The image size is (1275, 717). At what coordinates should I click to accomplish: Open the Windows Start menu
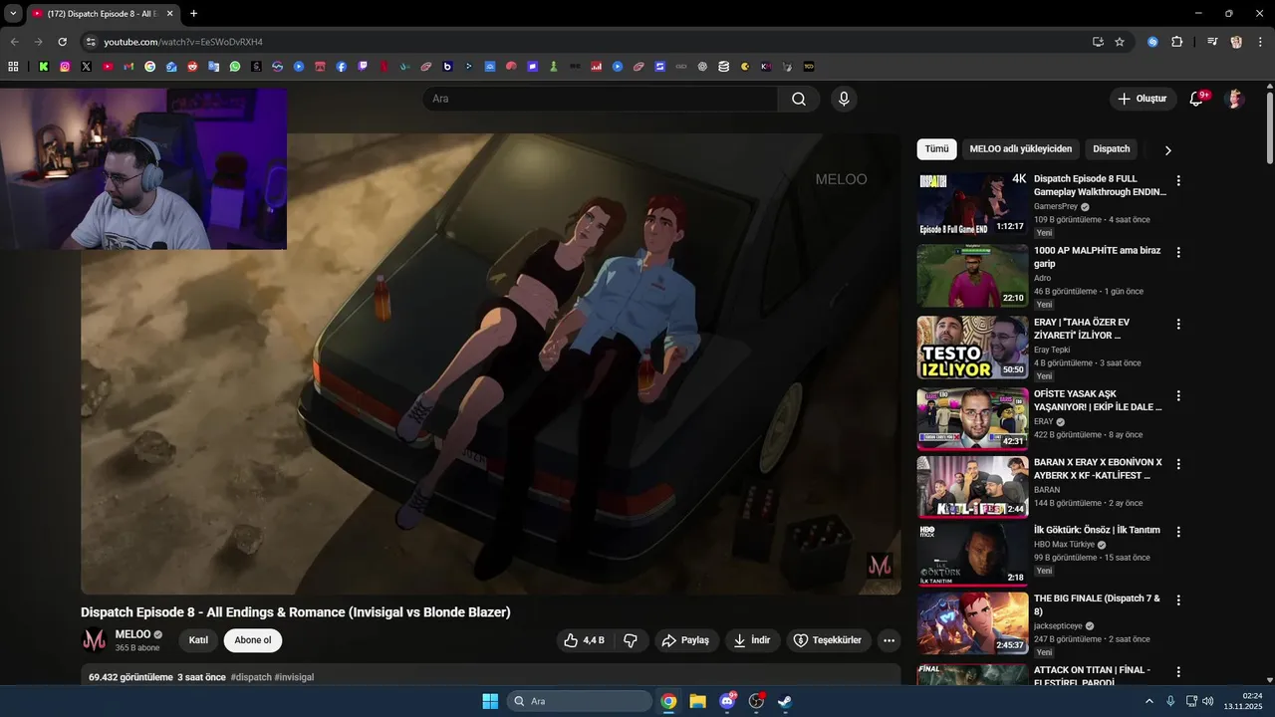(490, 701)
